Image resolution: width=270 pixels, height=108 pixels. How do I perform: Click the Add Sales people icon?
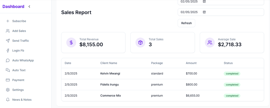click(8, 31)
